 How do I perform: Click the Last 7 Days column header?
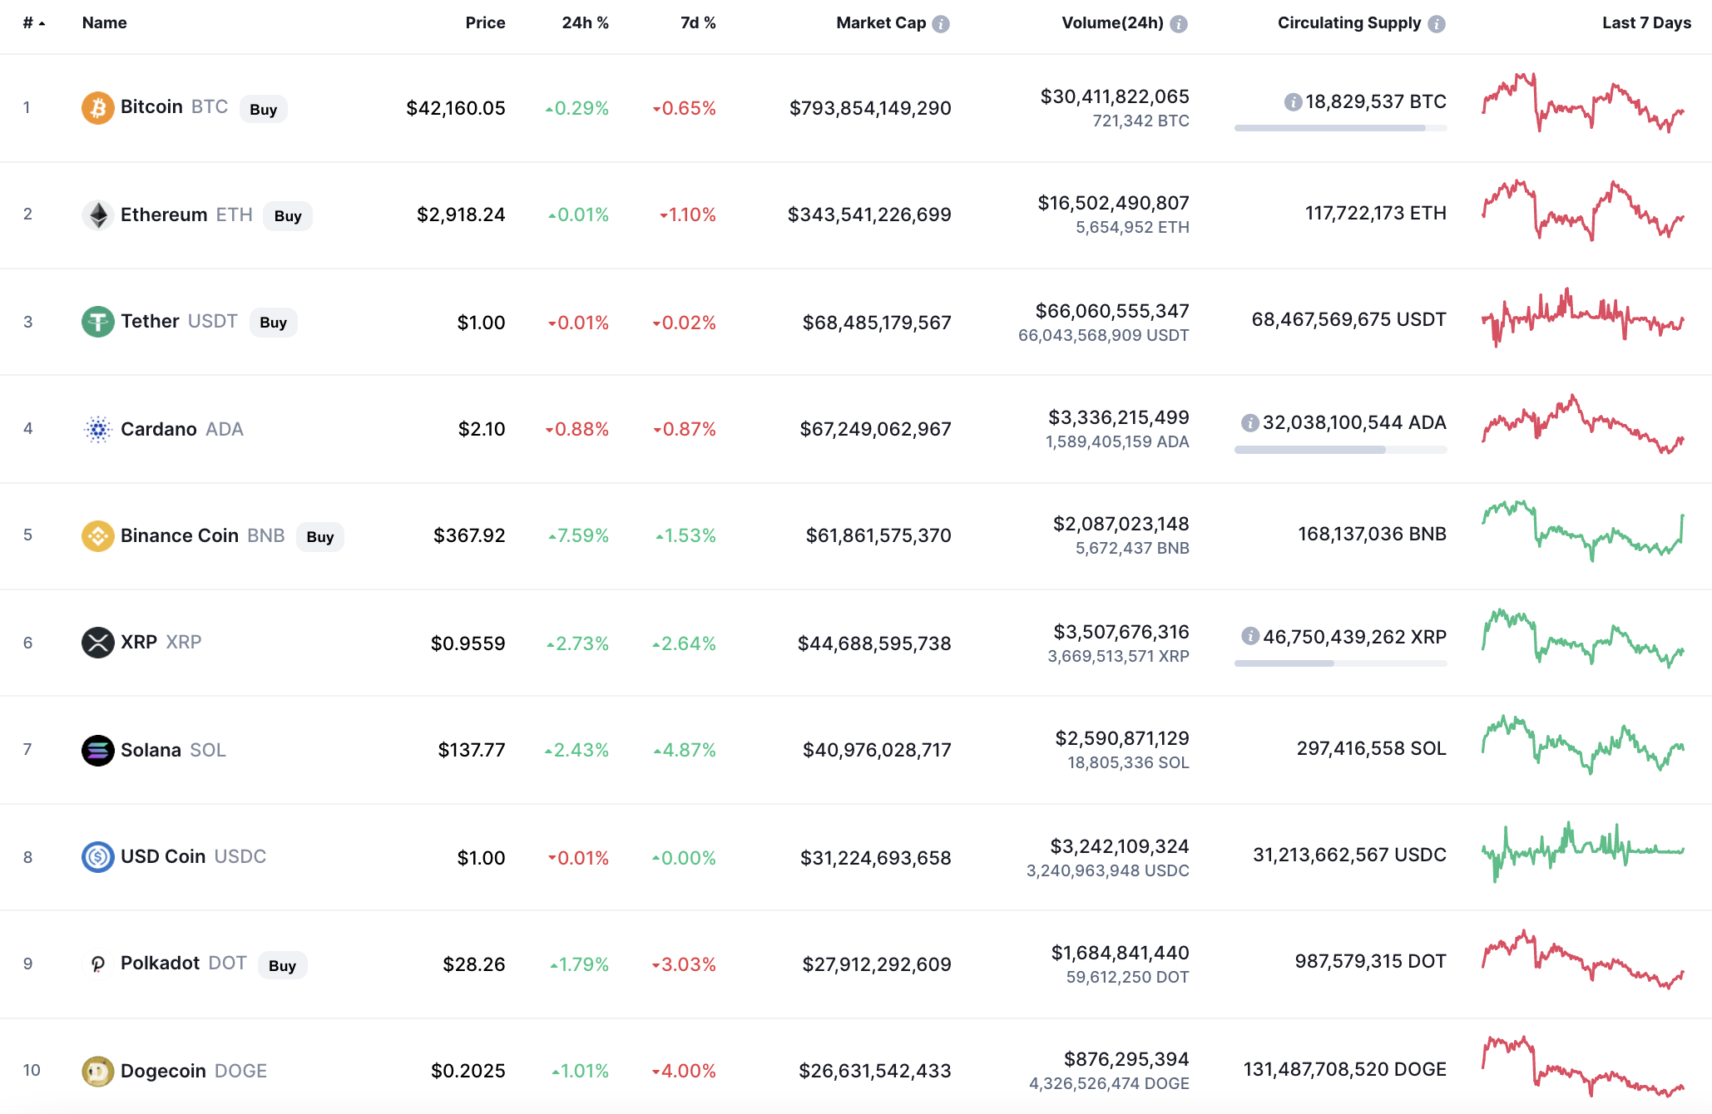tap(1646, 23)
